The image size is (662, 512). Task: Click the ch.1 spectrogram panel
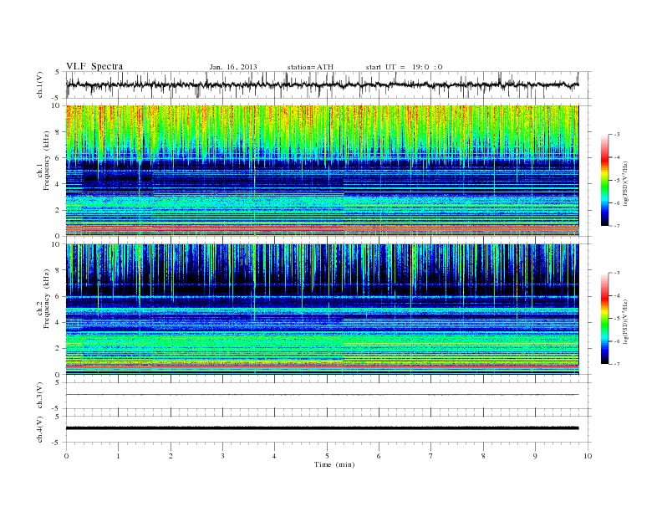322,171
